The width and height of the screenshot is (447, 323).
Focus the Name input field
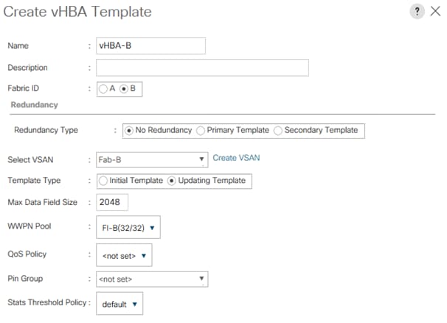click(x=150, y=46)
